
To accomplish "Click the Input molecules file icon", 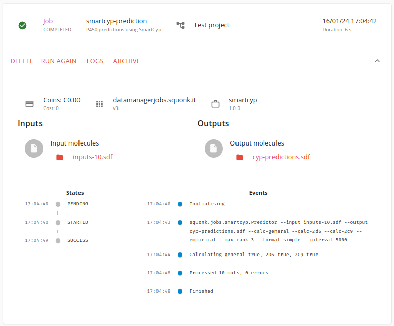I will click(34, 148).
